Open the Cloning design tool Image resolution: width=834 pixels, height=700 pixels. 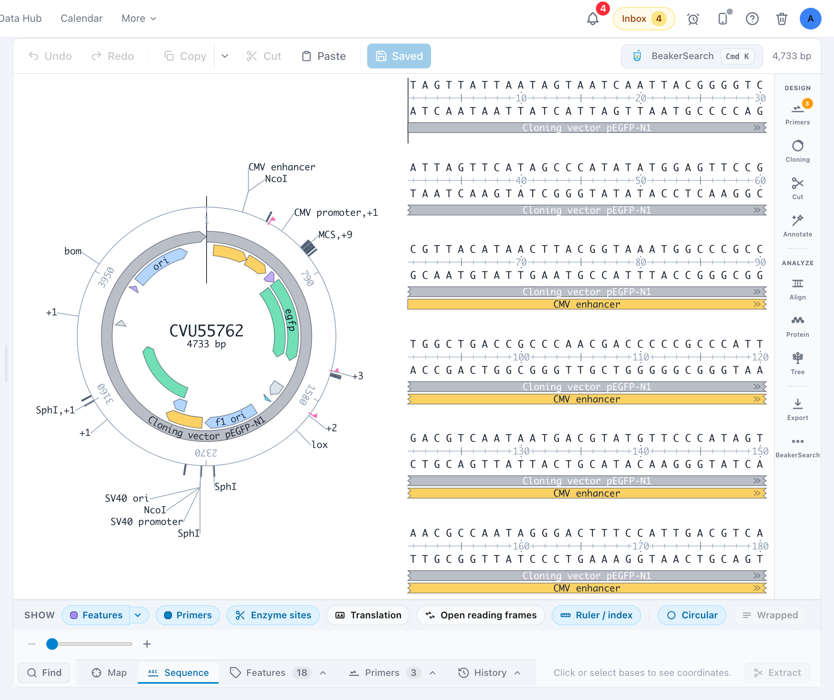797,151
